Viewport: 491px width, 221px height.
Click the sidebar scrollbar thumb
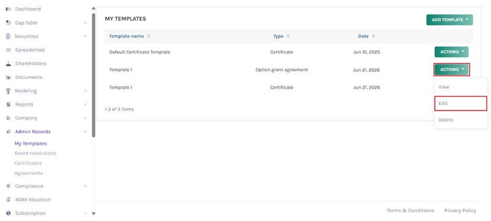click(94, 75)
